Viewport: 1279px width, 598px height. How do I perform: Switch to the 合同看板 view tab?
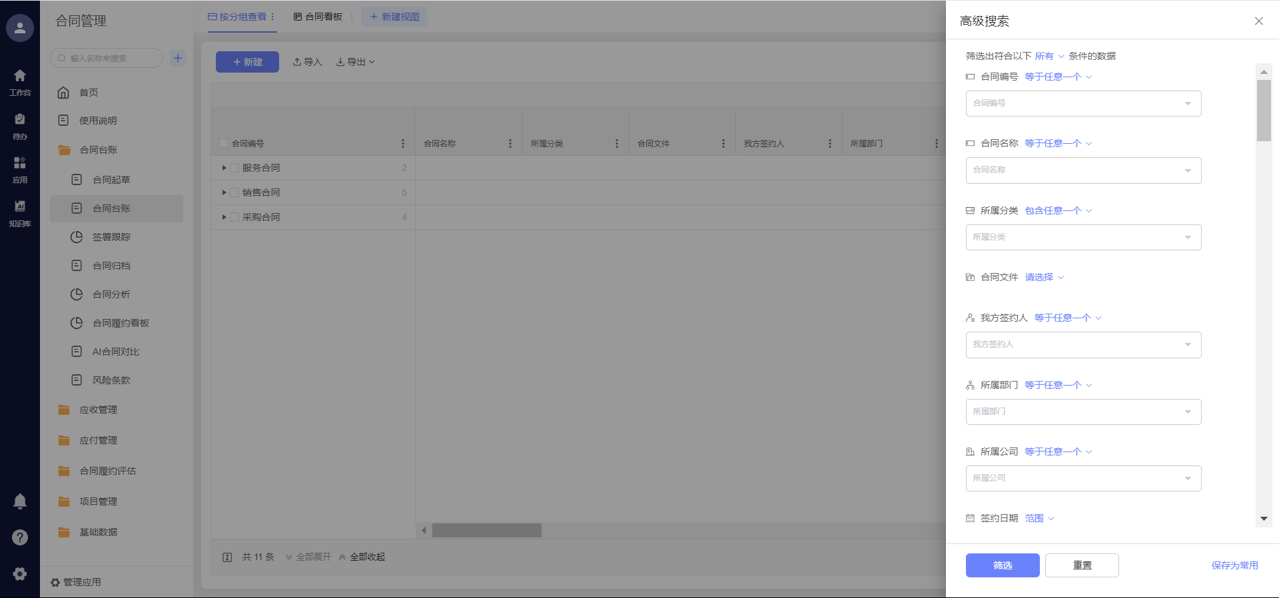[x=318, y=17]
